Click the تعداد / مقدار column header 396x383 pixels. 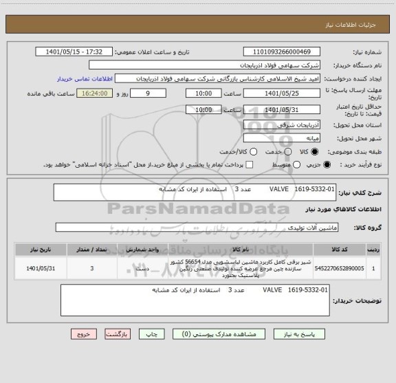tap(92, 250)
